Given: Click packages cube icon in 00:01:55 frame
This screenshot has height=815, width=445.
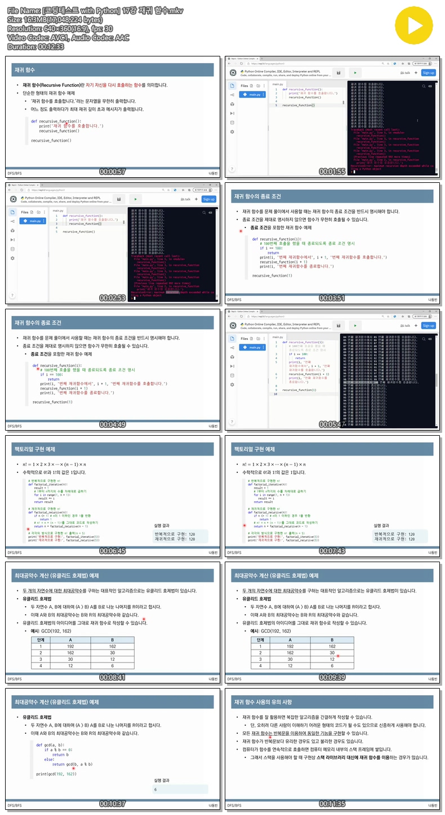Looking at the screenshot, I should tap(232, 104).
